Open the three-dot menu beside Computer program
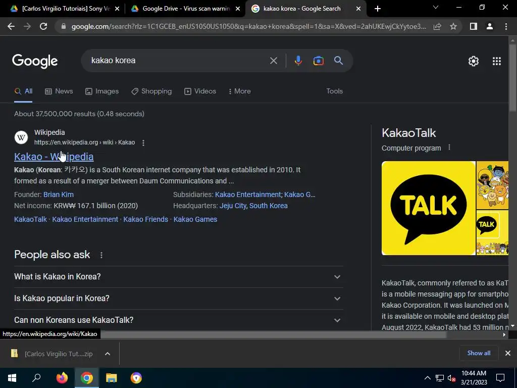The height and width of the screenshot is (388, 517). click(x=449, y=148)
